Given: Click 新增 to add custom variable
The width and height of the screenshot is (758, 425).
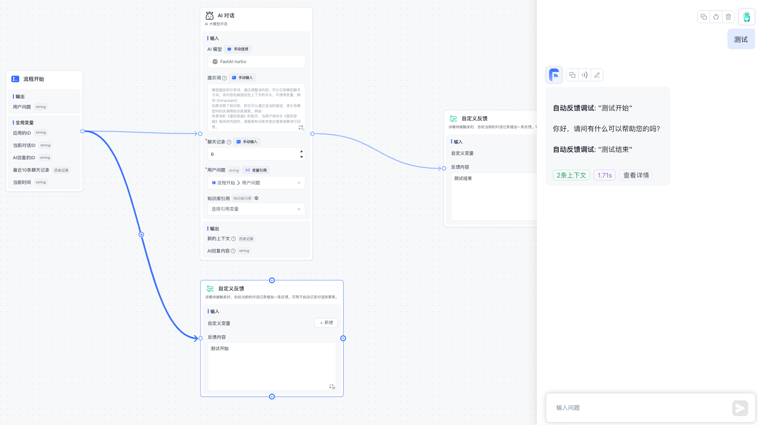Looking at the screenshot, I should (x=326, y=323).
